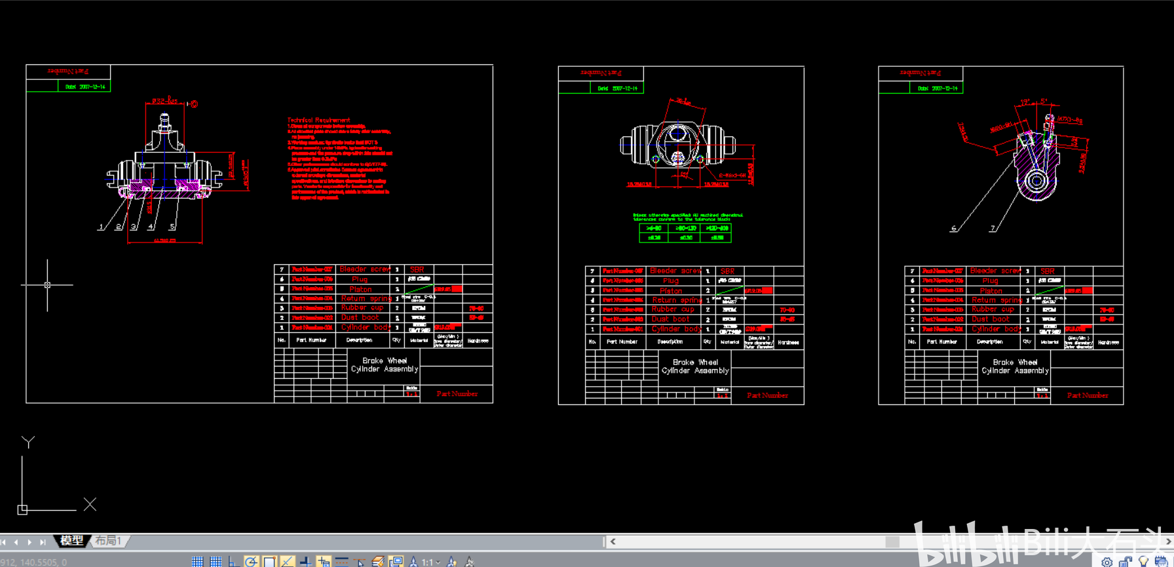Click the horizontal scrollbar right arrow
Viewport: 1174px width, 567px height.
pyautogui.click(x=1169, y=541)
